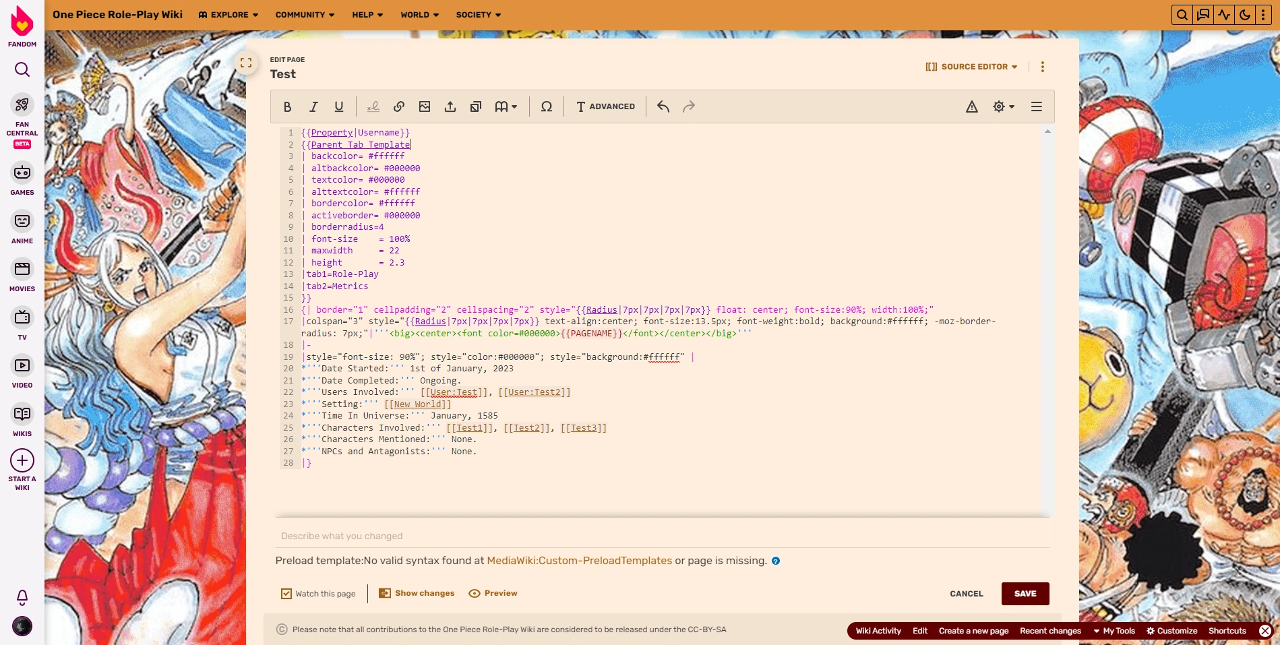
Task: Apply italic formatting
Action: (313, 106)
